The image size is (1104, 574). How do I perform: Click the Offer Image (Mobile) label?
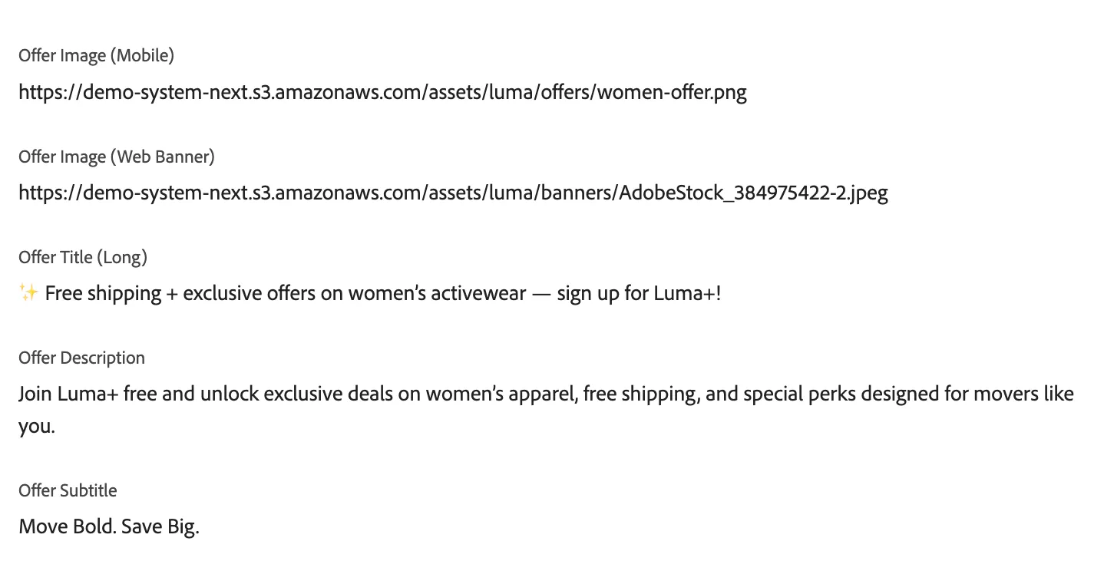pos(97,56)
